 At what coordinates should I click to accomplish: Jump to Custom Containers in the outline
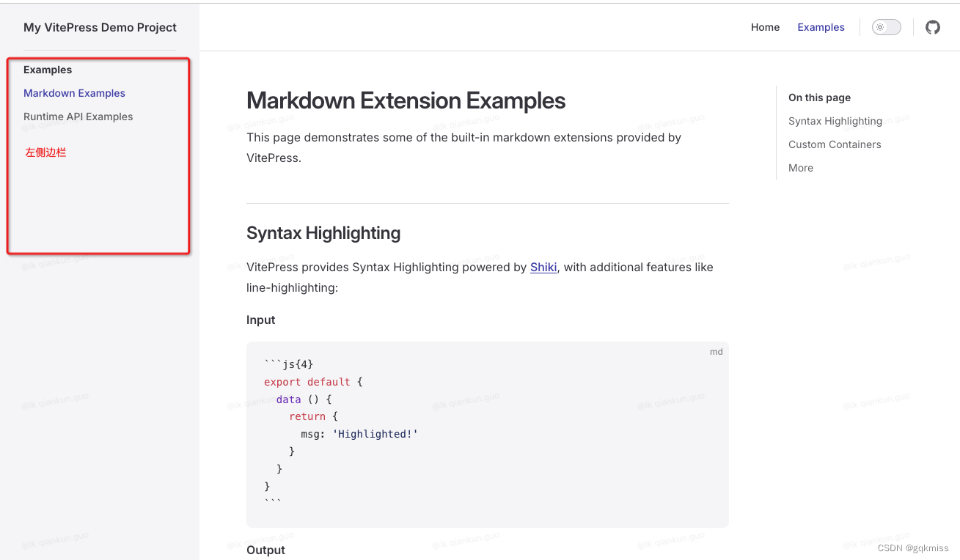point(835,144)
